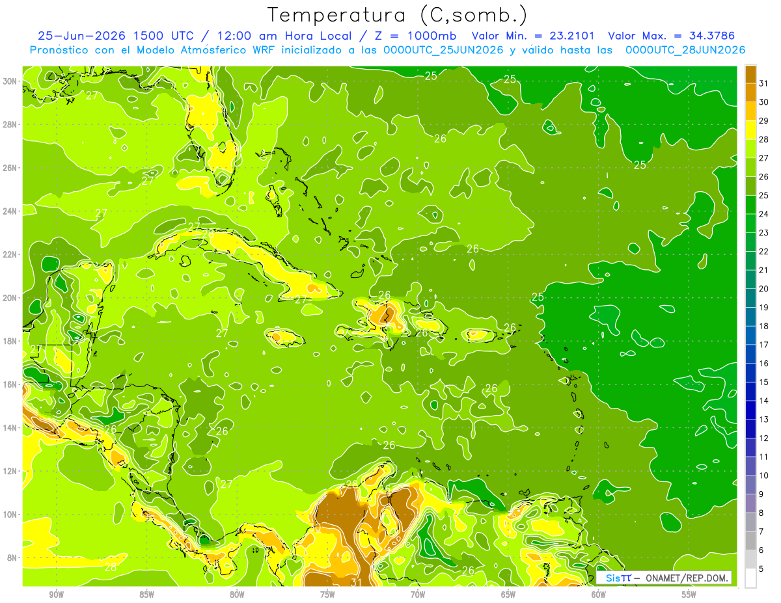
Task: Click the 30N latitude axis label
Action: pyautogui.click(x=10, y=81)
